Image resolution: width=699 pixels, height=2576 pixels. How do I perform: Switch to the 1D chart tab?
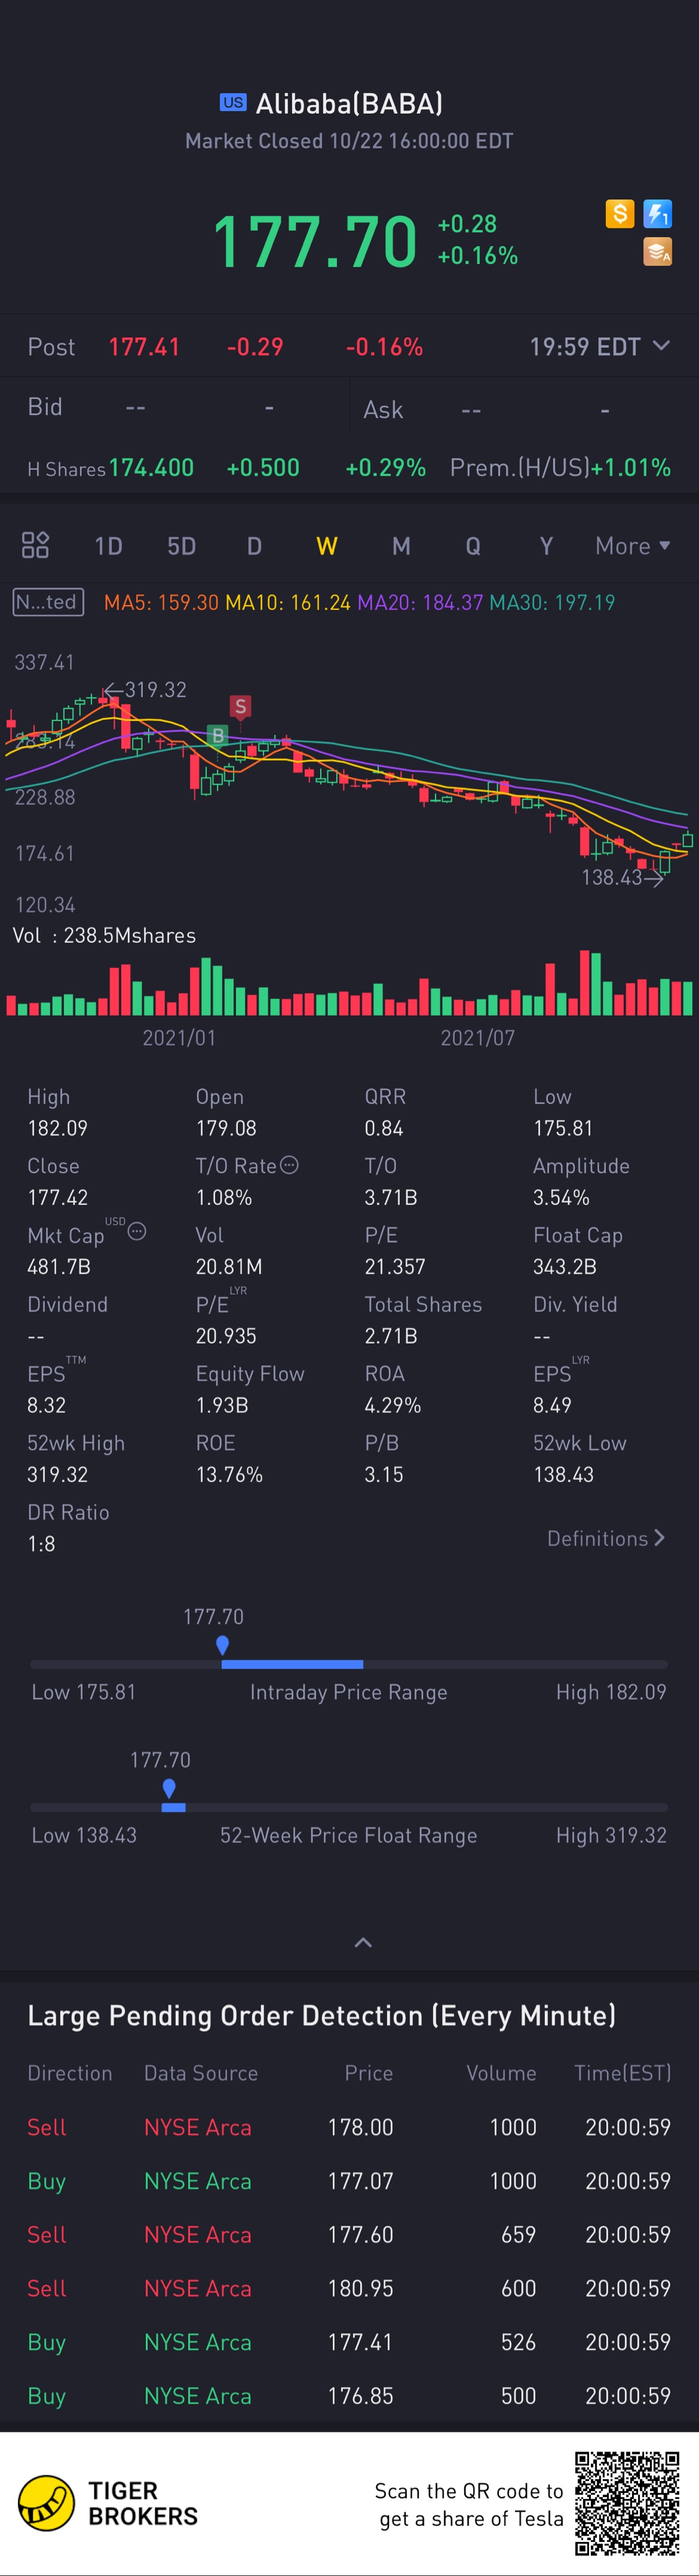click(x=108, y=546)
